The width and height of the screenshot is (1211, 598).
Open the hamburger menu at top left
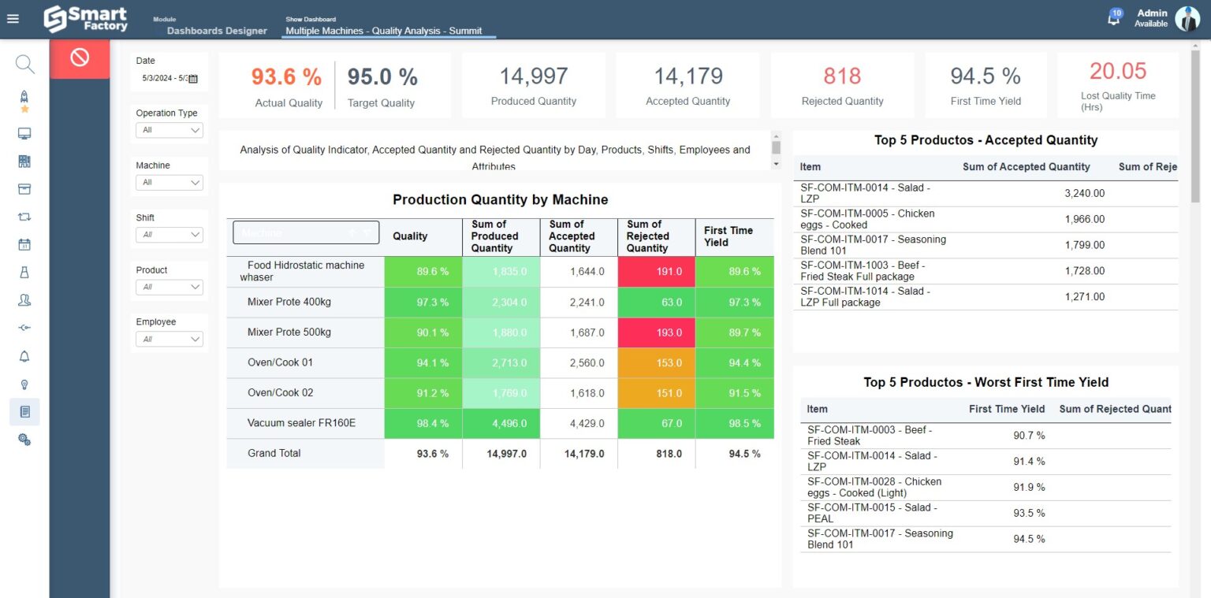click(13, 19)
